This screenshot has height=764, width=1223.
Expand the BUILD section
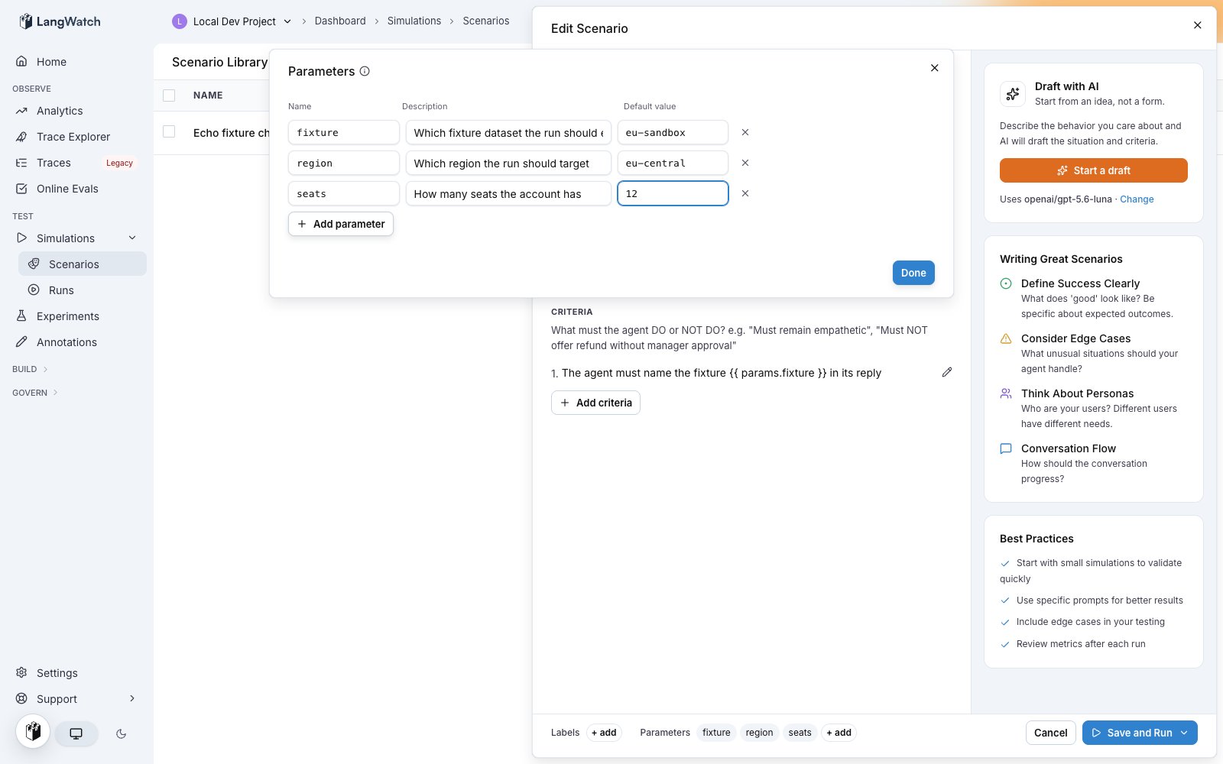click(x=31, y=369)
